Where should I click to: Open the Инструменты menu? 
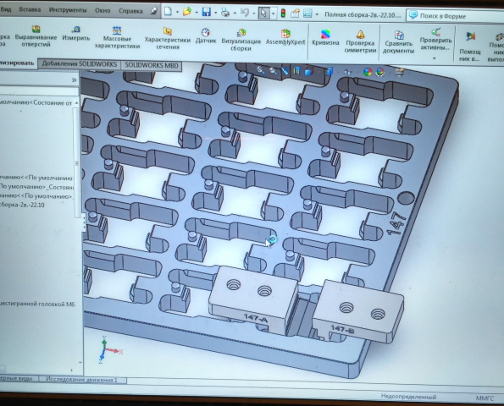pos(68,10)
